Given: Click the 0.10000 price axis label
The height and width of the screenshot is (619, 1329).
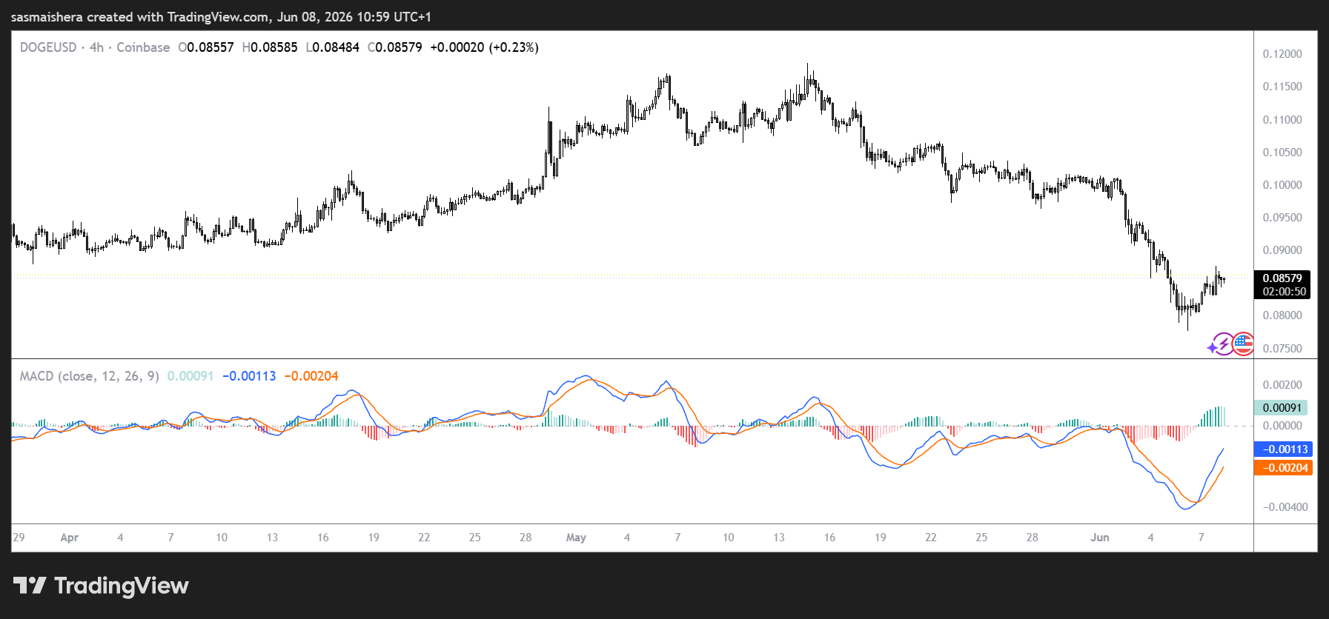Looking at the screenshot, I should coord(1282,185).
